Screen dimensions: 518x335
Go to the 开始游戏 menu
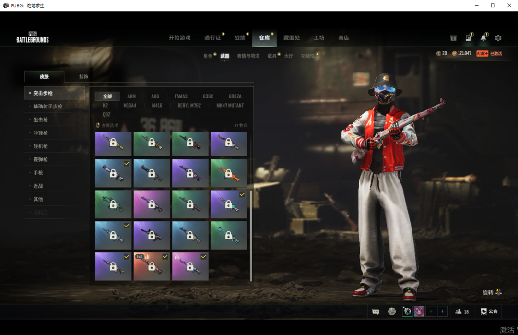[x=180, y=38]
